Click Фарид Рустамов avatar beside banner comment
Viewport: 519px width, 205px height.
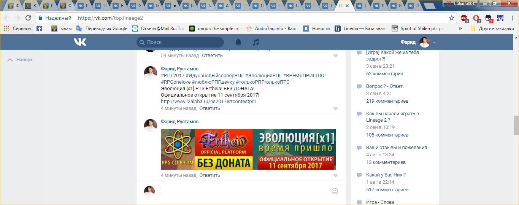click(x=151, y=125)
